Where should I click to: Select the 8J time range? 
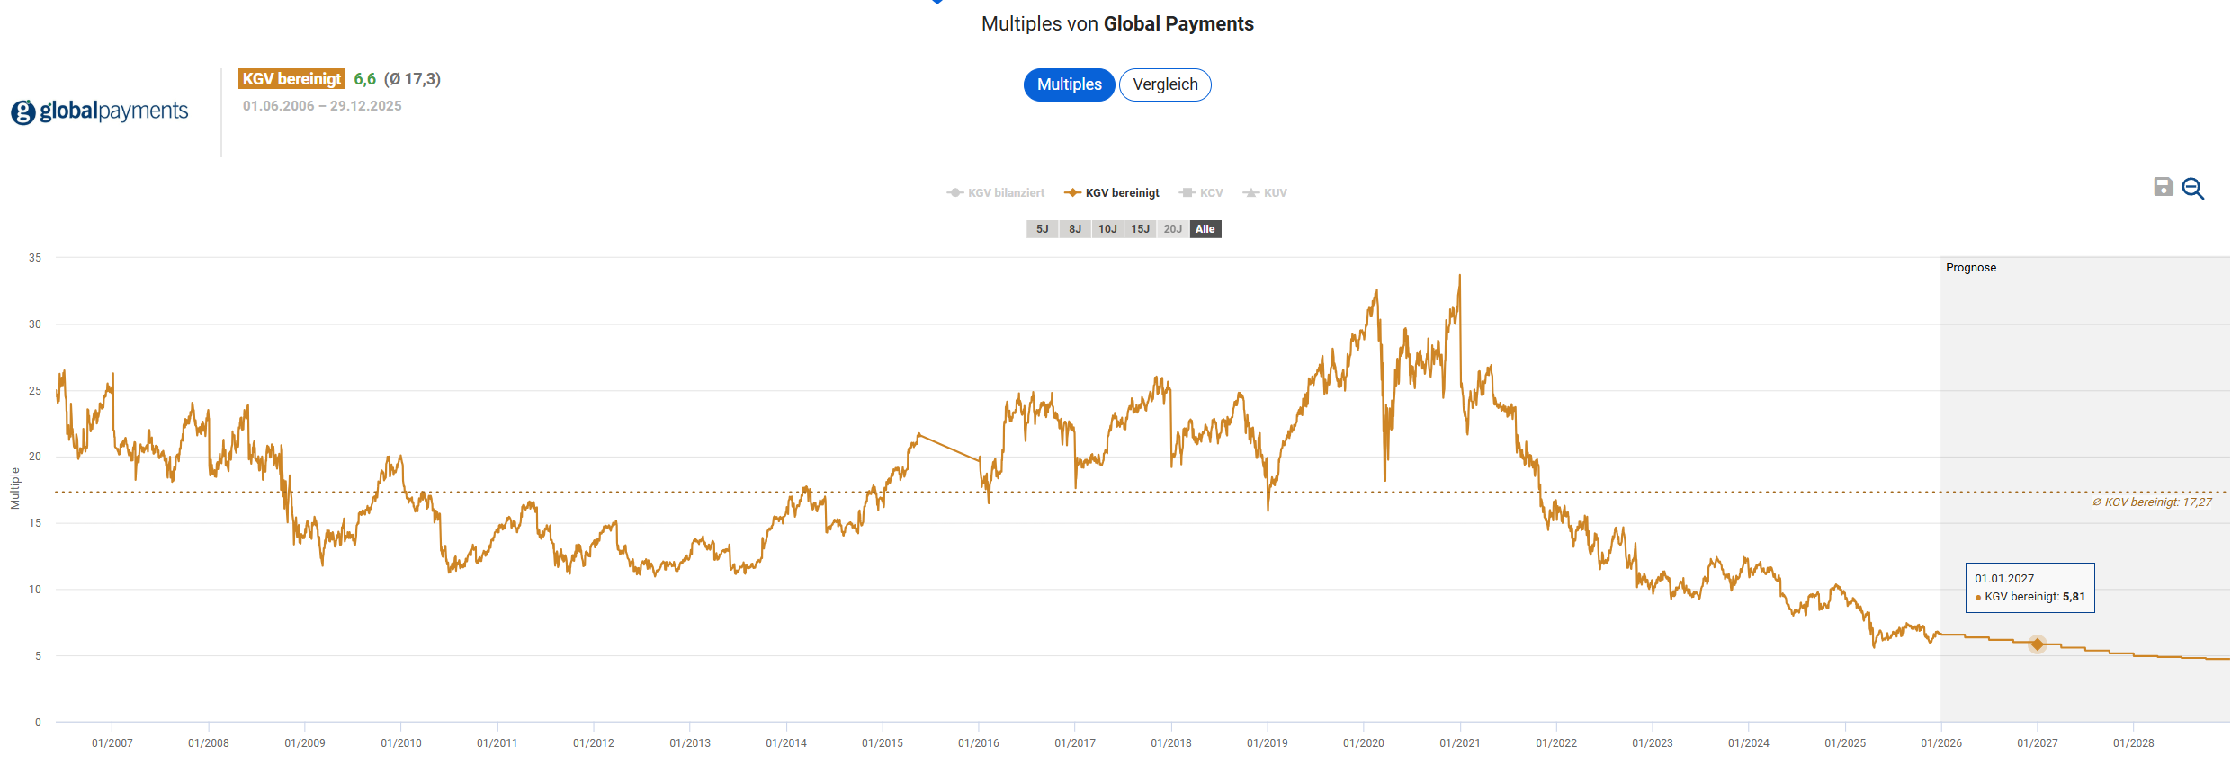pyautogui.click(x=1075, y=229)
